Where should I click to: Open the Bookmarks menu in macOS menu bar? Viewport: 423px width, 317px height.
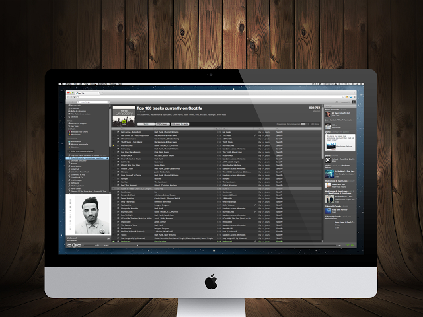tap(102, 84)
